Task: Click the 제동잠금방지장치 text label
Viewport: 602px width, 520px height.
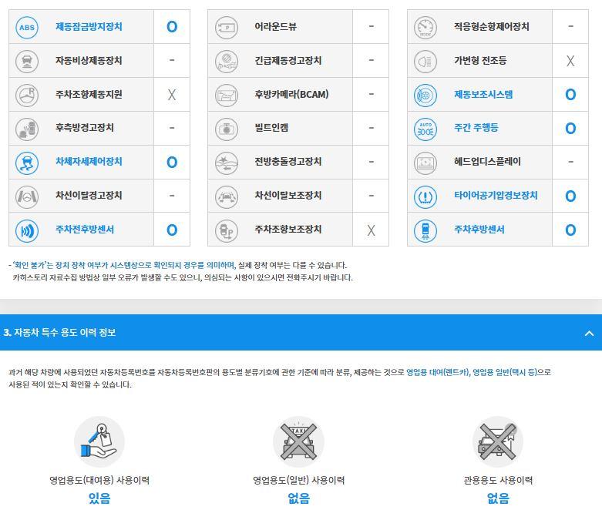Action: [89, 27]
